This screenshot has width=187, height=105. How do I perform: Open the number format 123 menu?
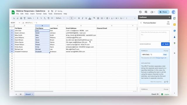pyautogui.click(x=52, y=18)
